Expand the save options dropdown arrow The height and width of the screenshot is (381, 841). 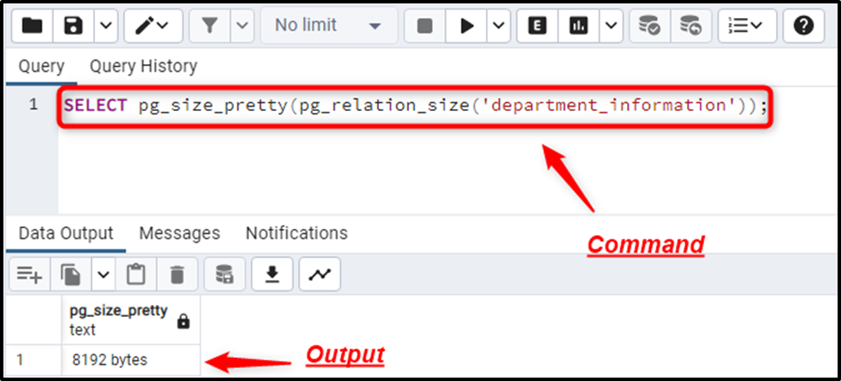[106, 26]
